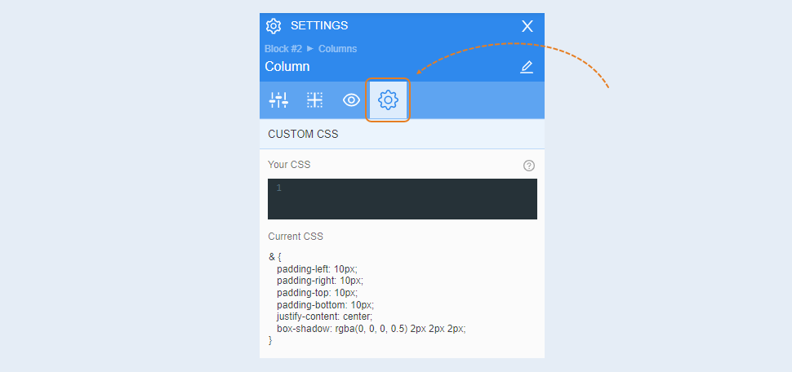Click the breadcrumb arrow separator

(x=310, y=48)
